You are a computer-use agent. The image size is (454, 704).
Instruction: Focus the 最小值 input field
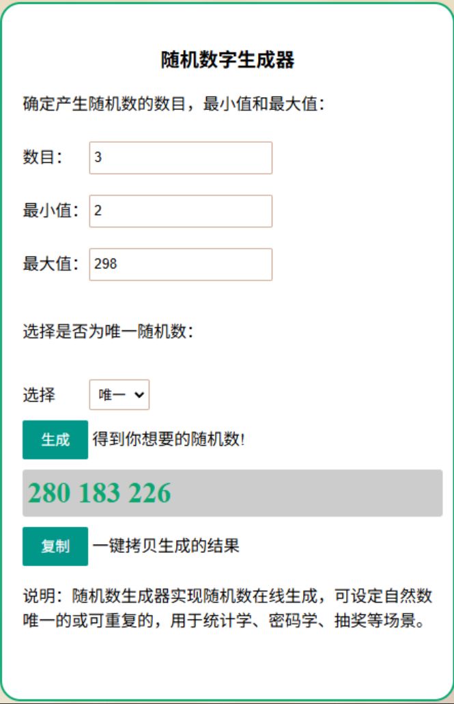tap(180, 211)
